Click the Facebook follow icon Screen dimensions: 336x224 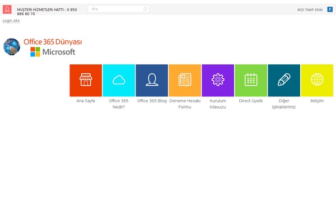330,10
